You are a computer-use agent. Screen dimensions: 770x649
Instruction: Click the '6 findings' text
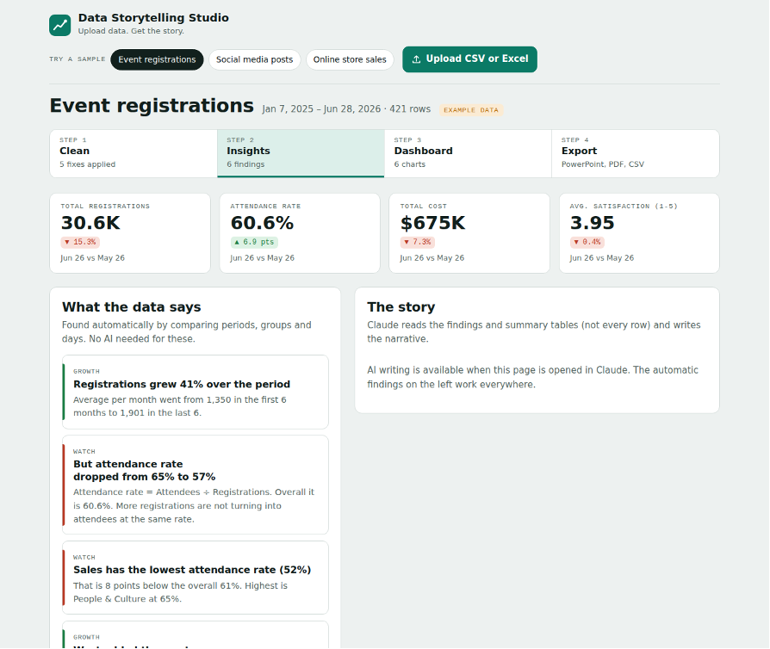pos(245,164)
